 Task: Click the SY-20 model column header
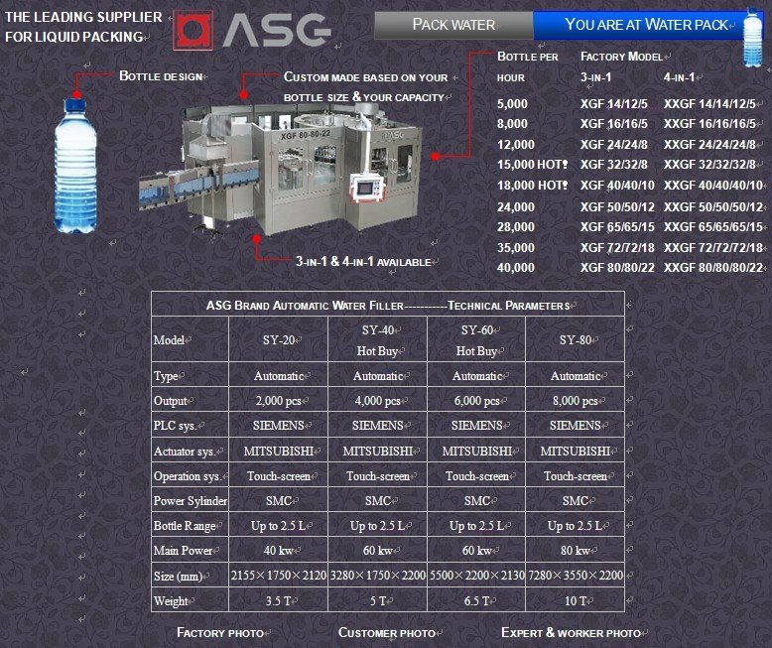click(278, 340)
